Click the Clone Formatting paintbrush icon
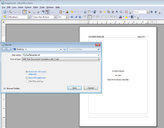Image resolution: width=164 pixels, height=128 pixels. (x=67, y=12)
